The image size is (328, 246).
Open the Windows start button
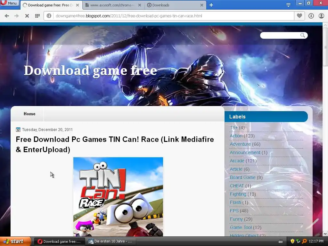pos(15,242)
